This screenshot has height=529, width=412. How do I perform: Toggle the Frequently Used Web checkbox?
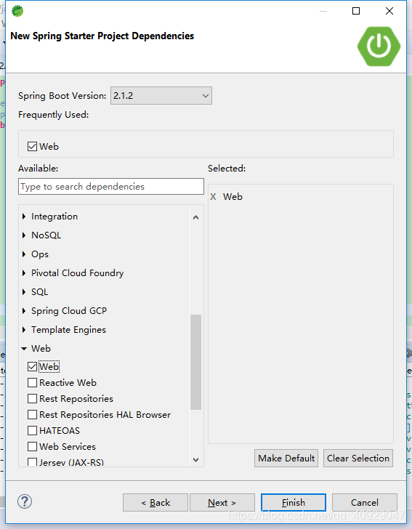[33, 147]
